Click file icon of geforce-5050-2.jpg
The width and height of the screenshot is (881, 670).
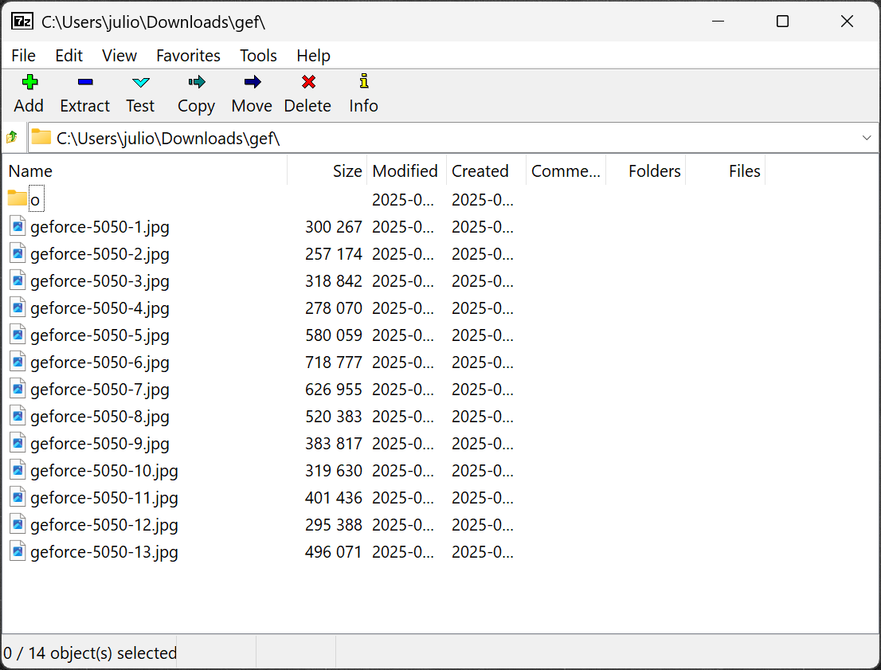click(18, 253)
